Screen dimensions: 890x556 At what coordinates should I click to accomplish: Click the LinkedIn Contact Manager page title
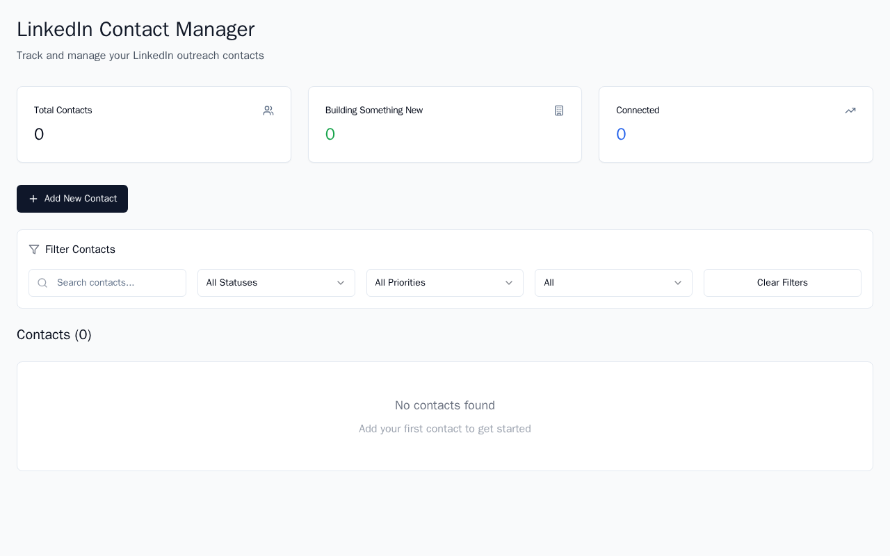pos(136,29)
